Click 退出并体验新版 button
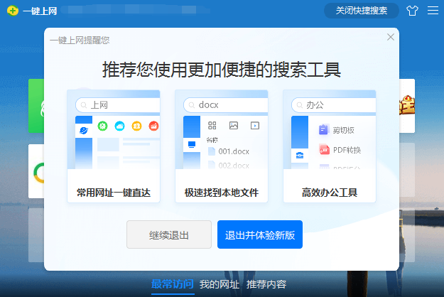Image resolution: width=444 pixels, height=297 pixels. (x=260, y=234)
